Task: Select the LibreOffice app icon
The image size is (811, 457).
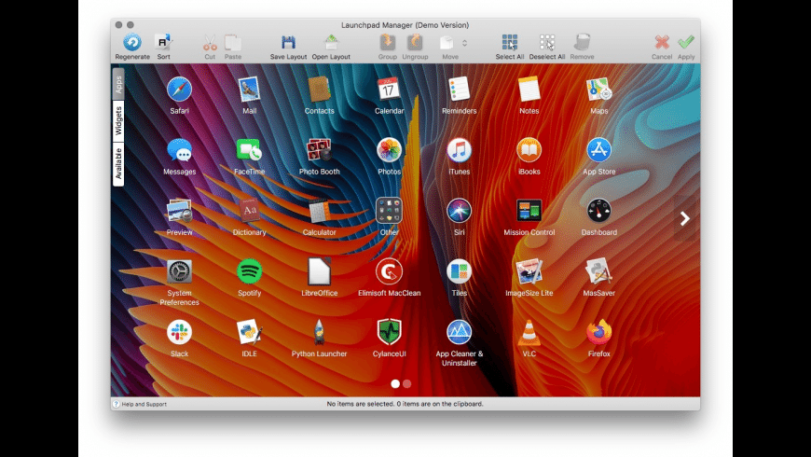Action: click(319, 271)
